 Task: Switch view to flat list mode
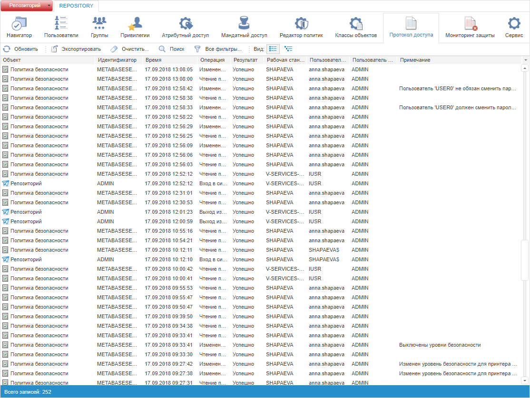(273, 49)
